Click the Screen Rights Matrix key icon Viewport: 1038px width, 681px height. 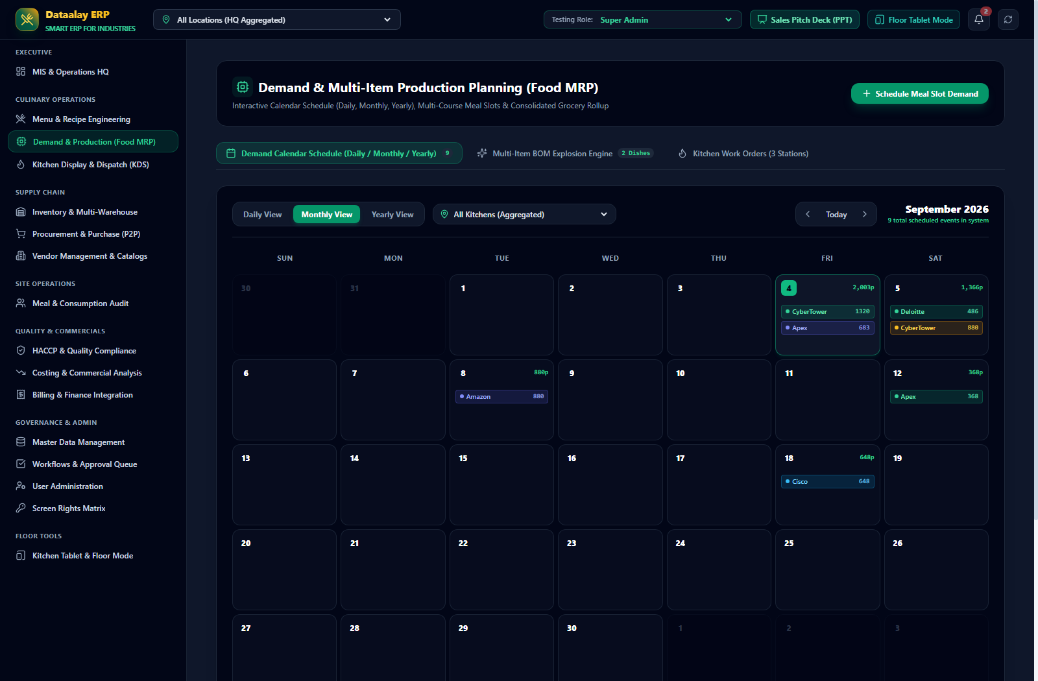point(21,508)
